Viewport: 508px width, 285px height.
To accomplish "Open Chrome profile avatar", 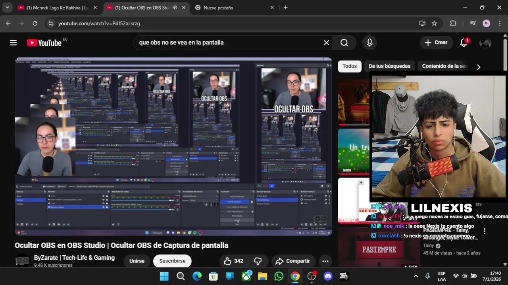I will pos(486,23).
